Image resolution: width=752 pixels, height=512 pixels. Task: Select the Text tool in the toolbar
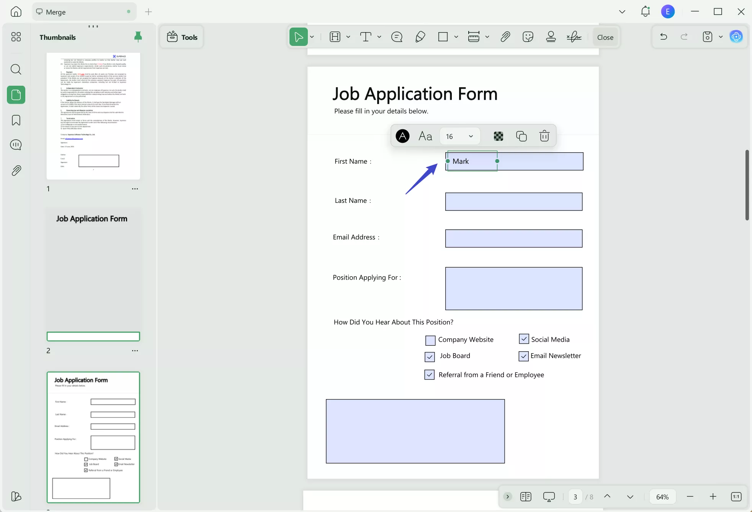click(366, 37)
